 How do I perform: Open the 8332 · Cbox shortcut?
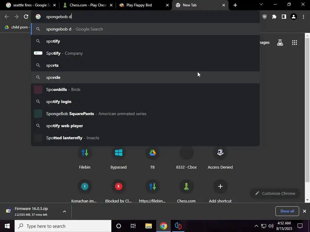point(186,158)
